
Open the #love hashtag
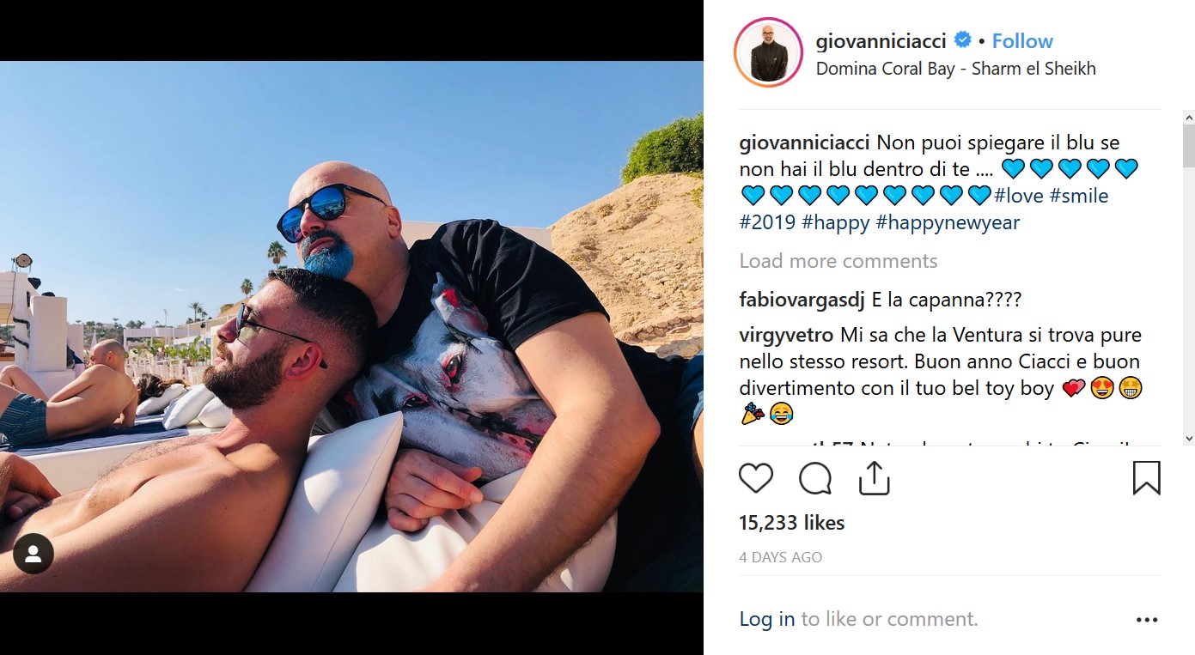[x=1019, y=196]
